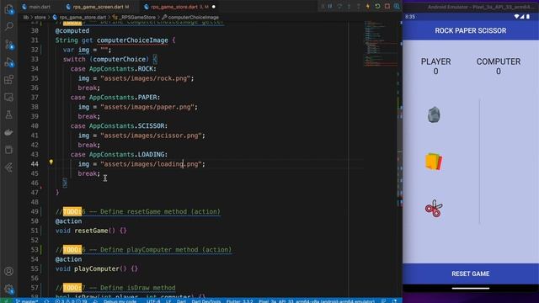Select the rps_game_store.dart tab
The image size is (539, 303).
179,7
